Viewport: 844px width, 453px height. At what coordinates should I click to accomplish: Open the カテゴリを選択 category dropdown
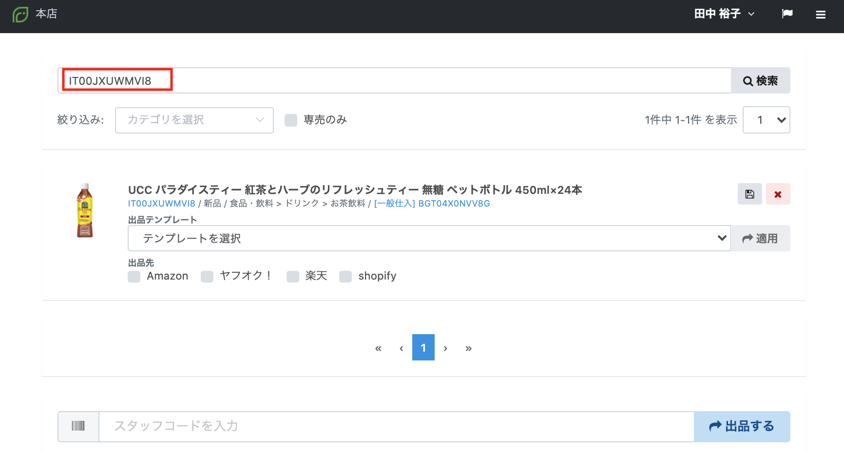tap(194, 120)
